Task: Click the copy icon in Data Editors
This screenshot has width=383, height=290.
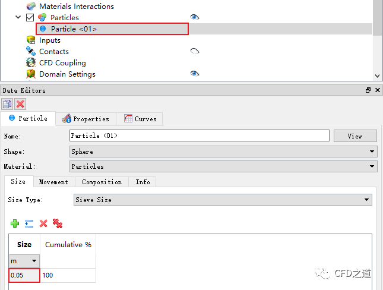Action: pyautogui.click(x=8, y=104)
